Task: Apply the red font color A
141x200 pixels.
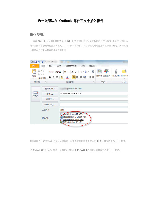Action: point(67,77)
